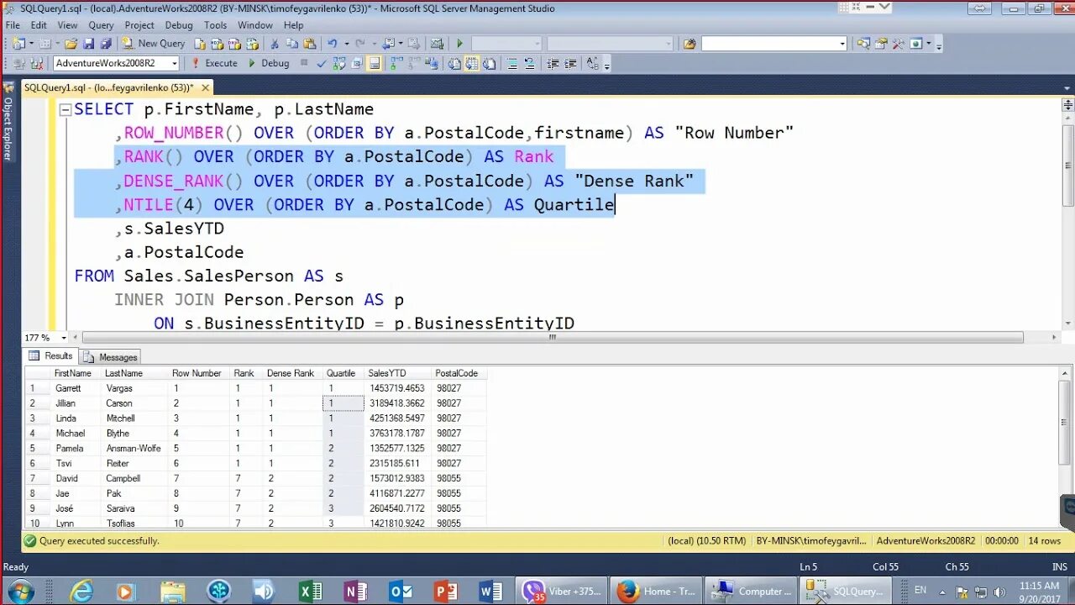The image size is (1075, 605).
Task: Parse the query using the blue checkmark icon
Action: [321, 63]
